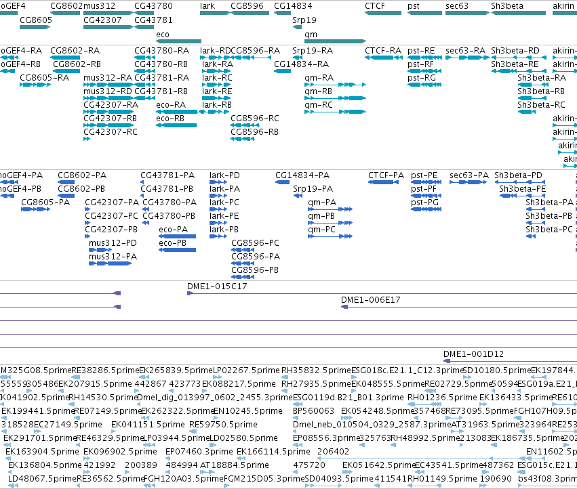Select transcript CG43781-RB
The width and height of the screenshot is (577, 489).
coord(144,98)
